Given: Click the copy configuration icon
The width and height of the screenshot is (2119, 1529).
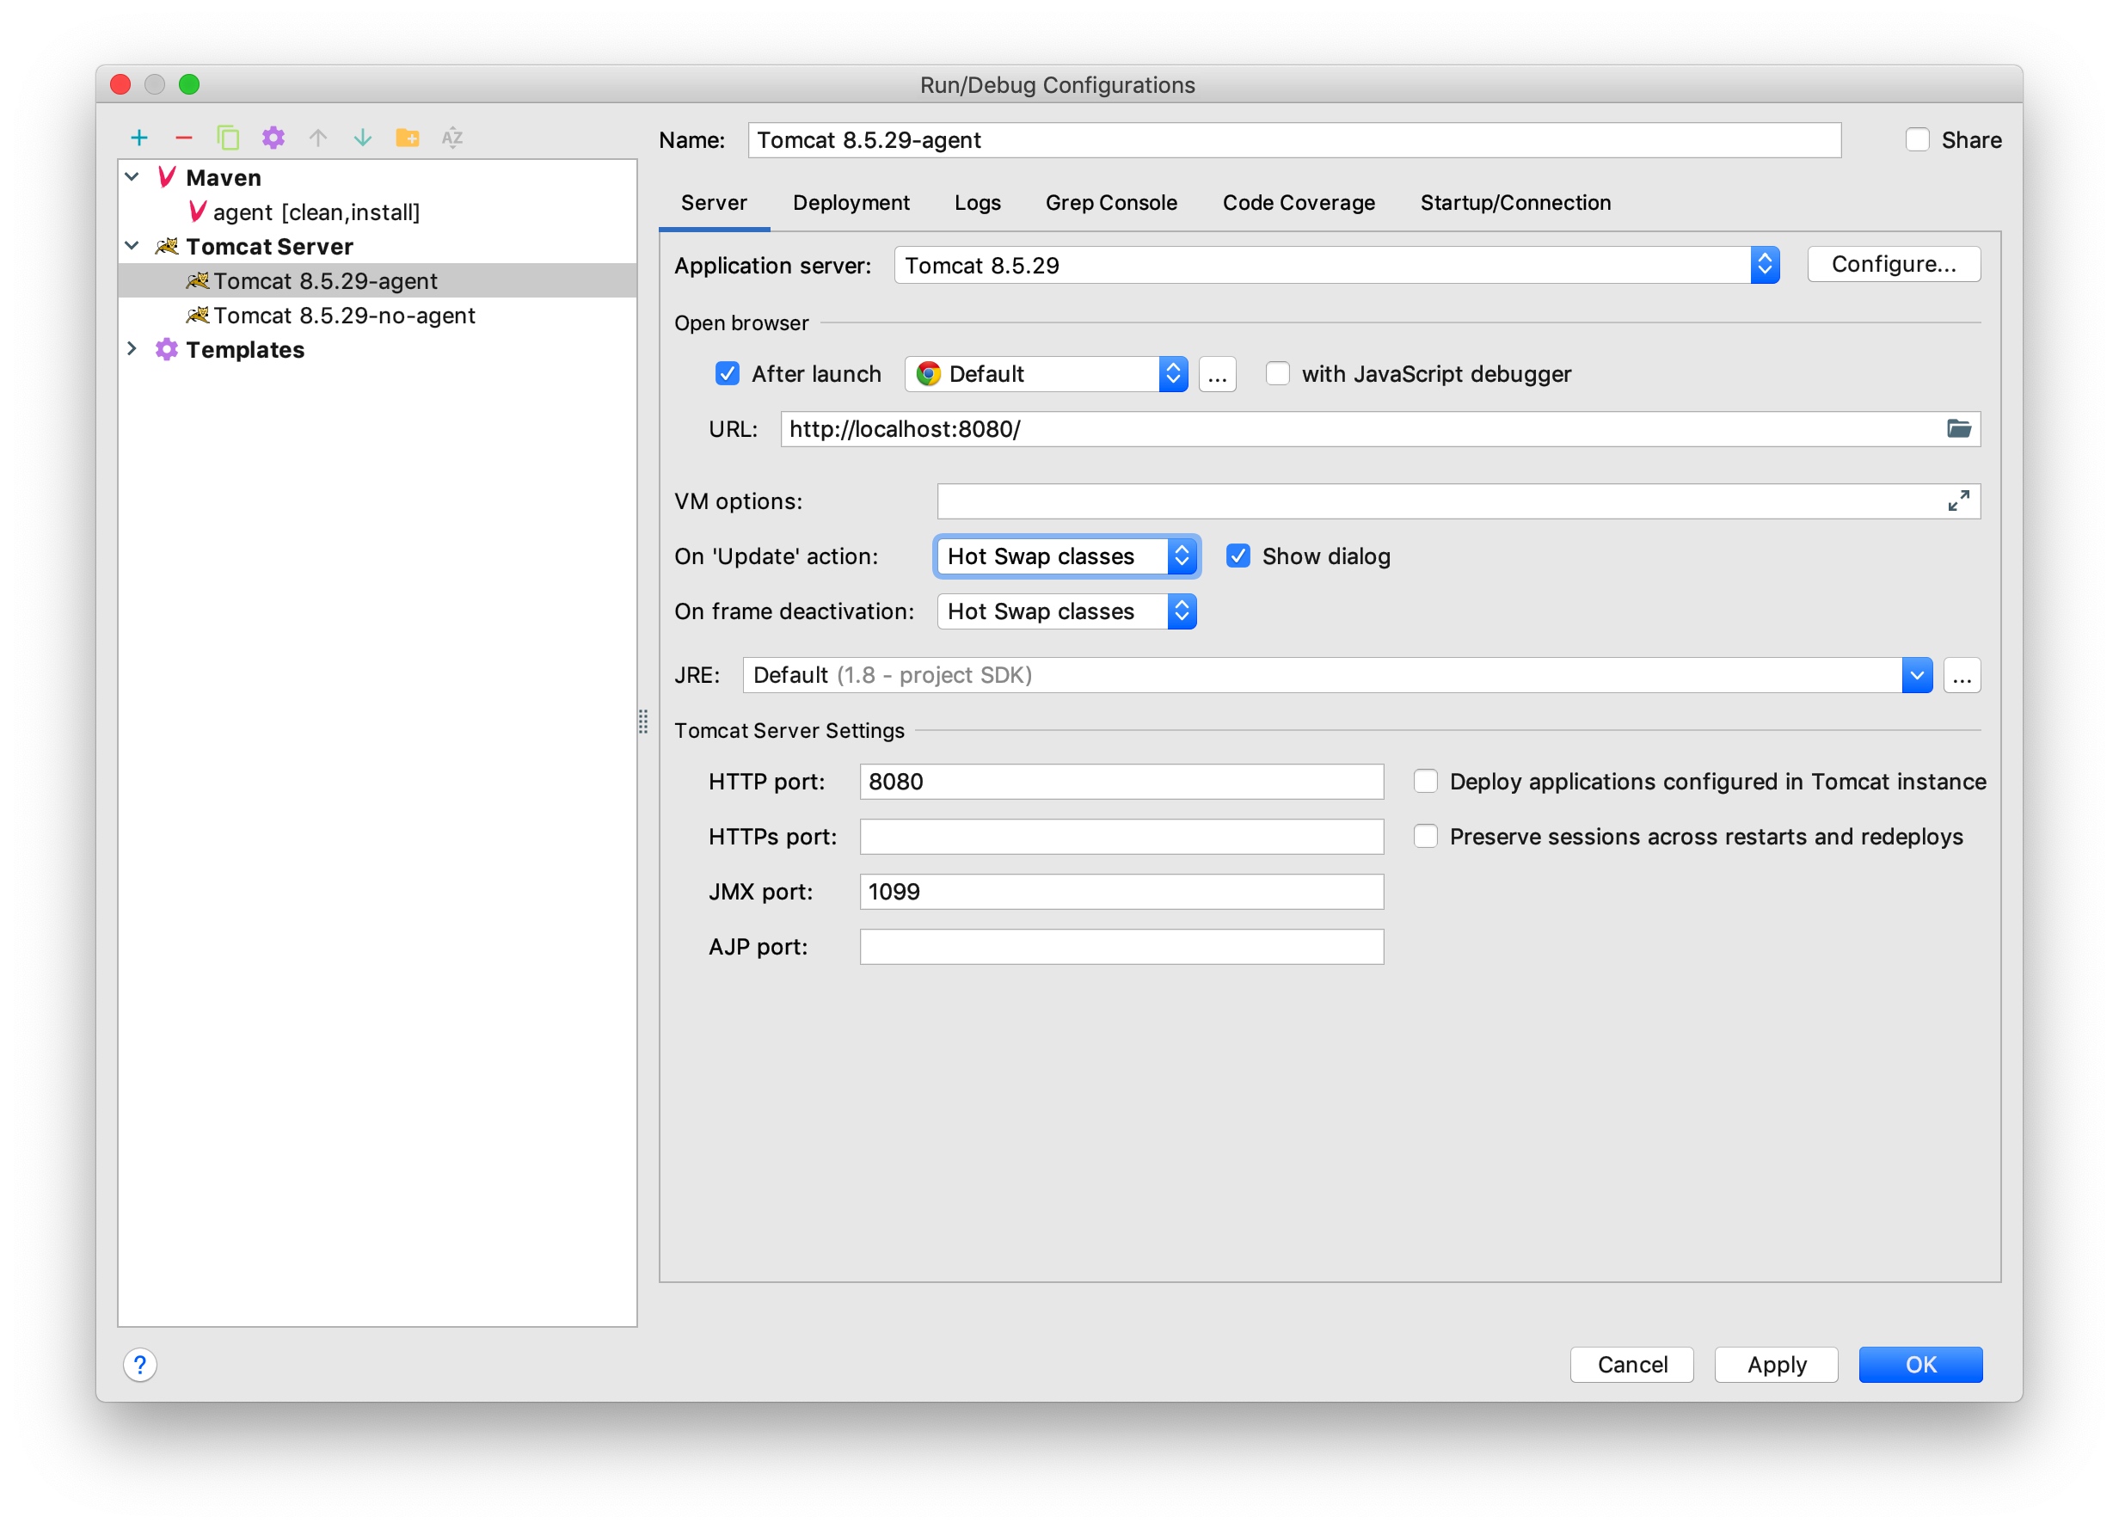Looking at the screenshot, I should coord(228,138).
